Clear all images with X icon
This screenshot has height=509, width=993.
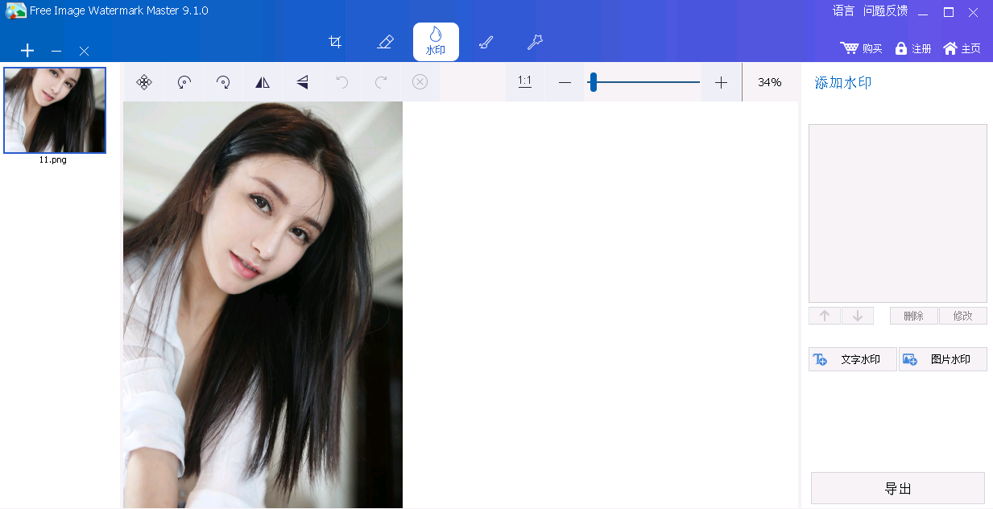(x=84, y=51)
